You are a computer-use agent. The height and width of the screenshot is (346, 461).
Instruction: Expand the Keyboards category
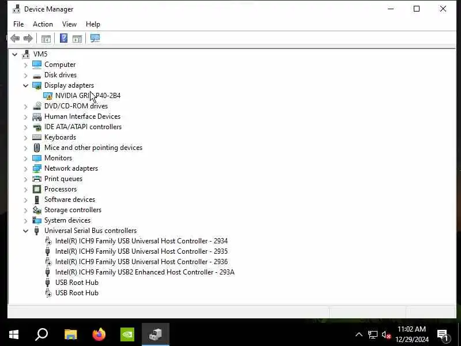pyautogui.click(x=25, y=138)
